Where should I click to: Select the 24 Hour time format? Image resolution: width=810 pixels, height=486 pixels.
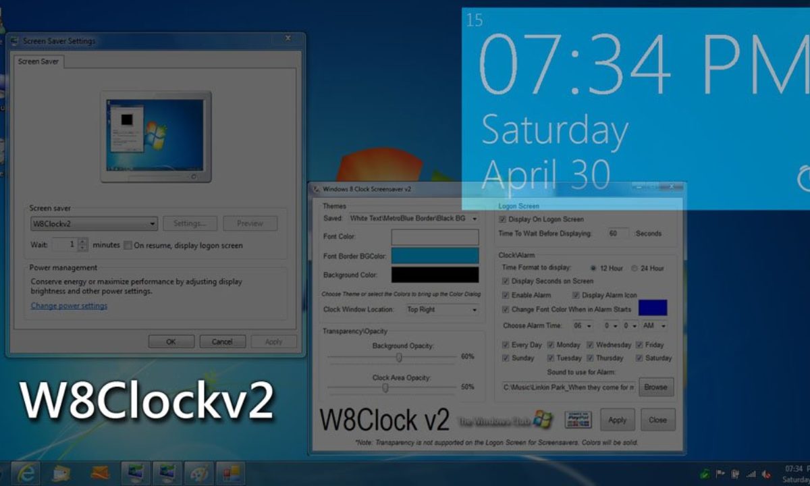(634, 268)
